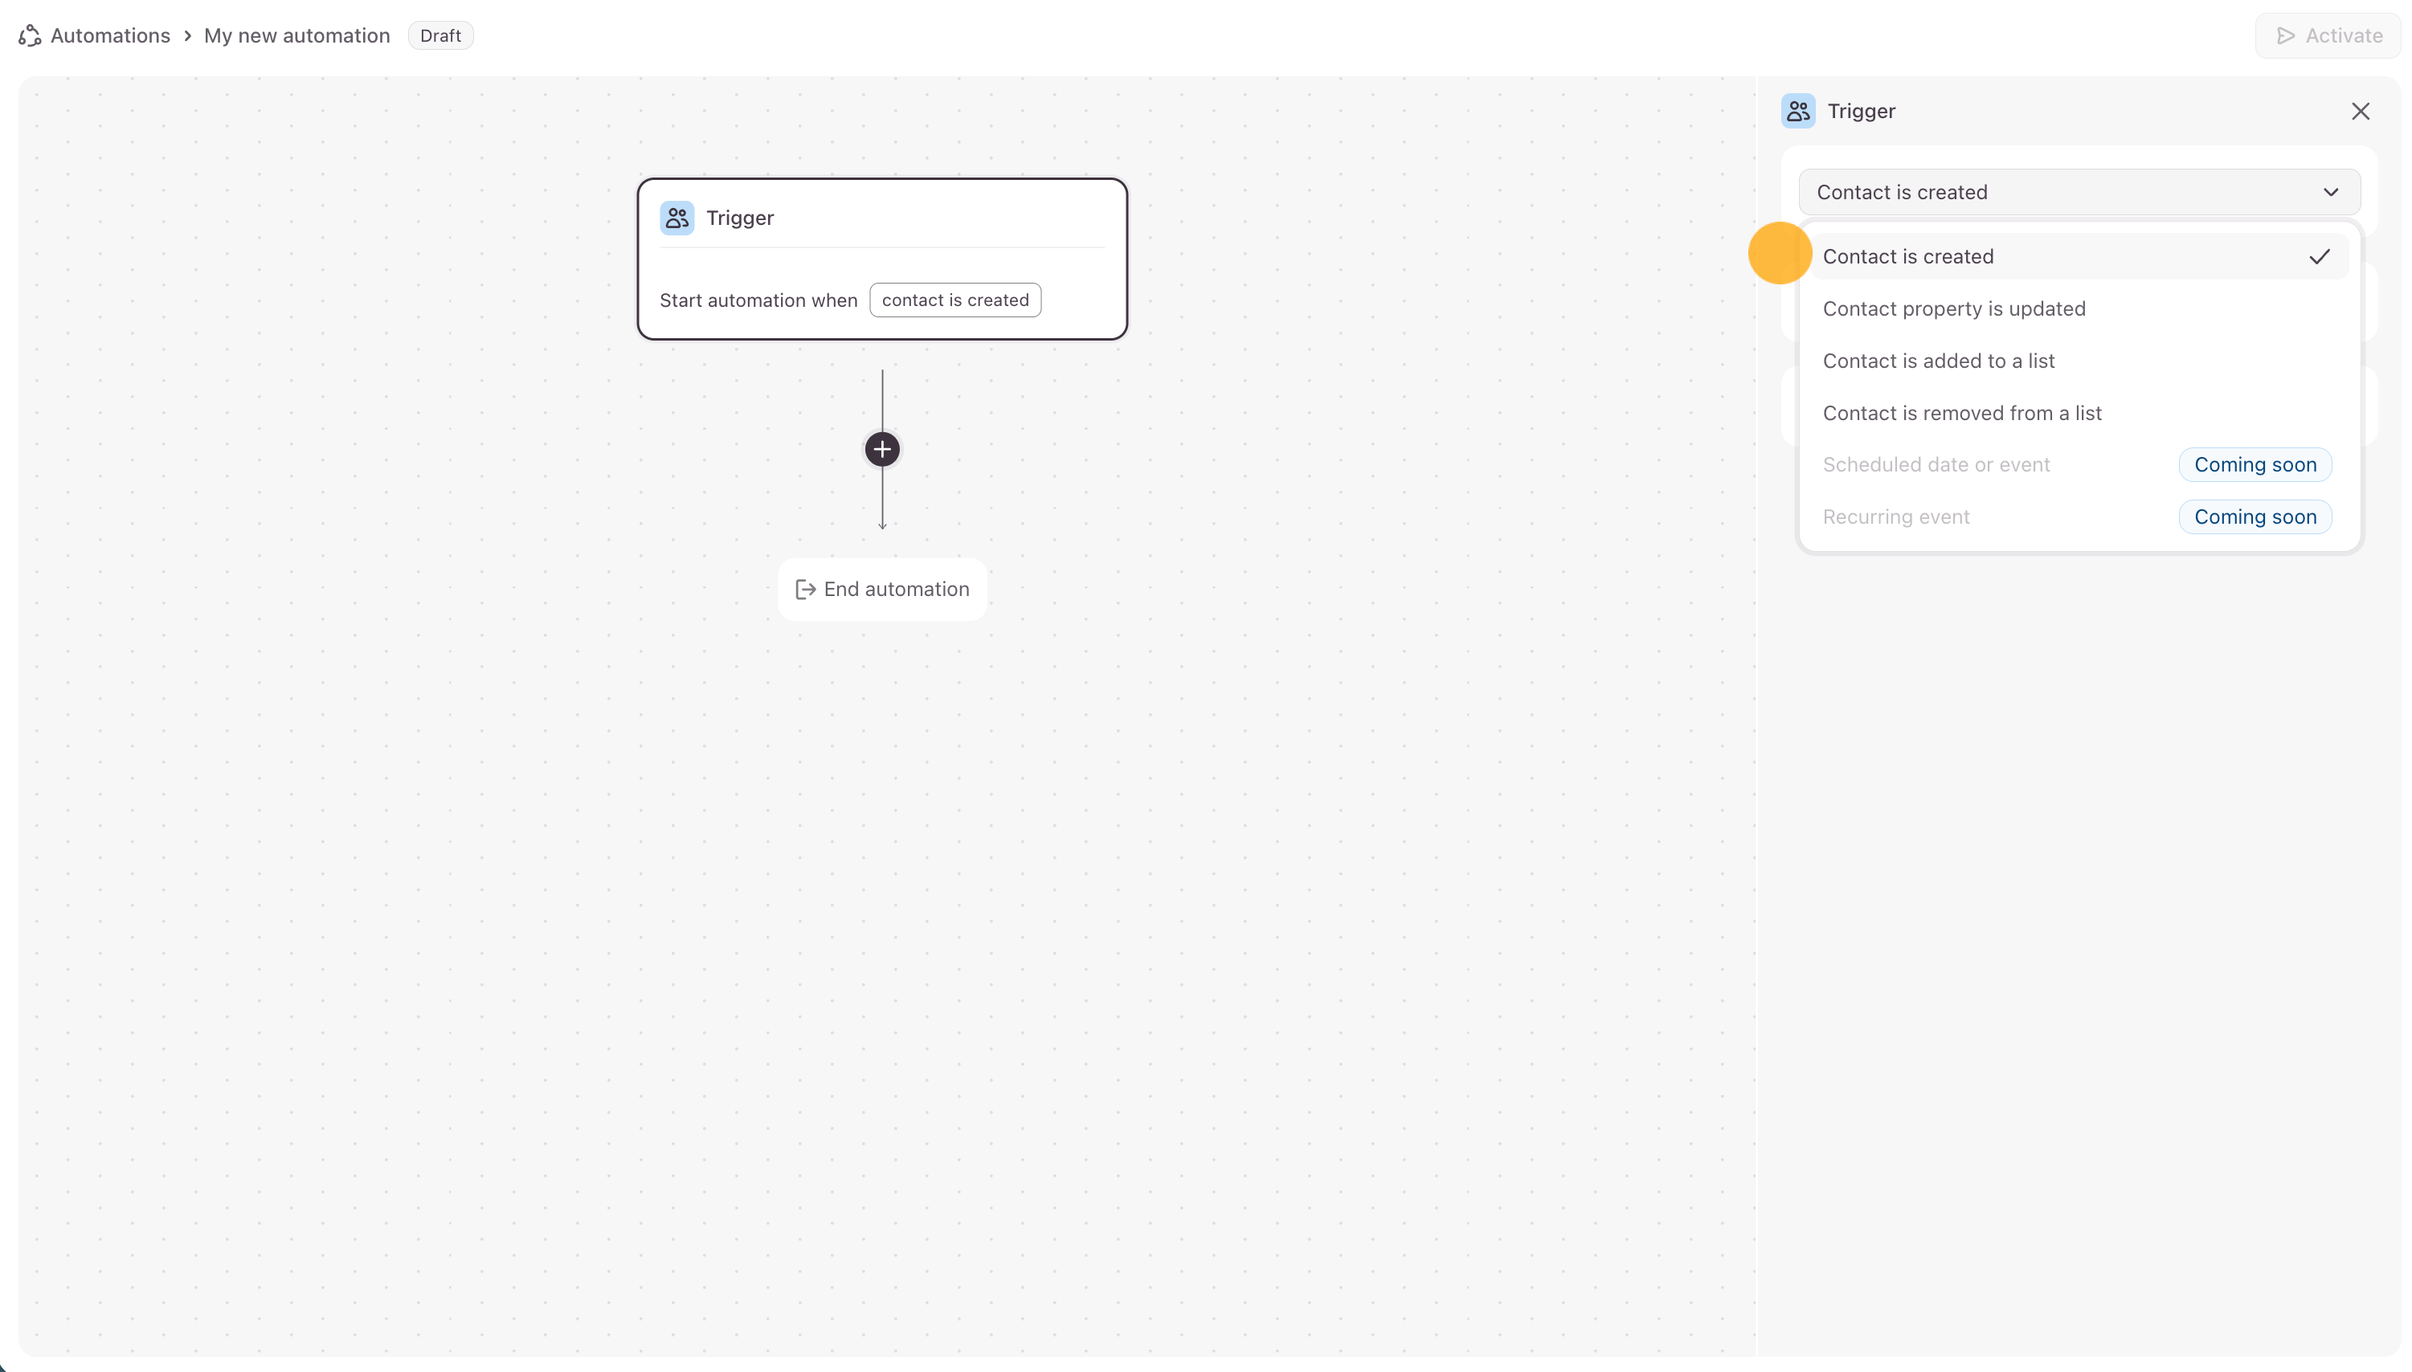
Task: Close the Trigger side panel
Action: [2359, 111]
